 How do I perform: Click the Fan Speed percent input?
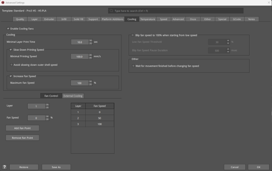point(36,118)
